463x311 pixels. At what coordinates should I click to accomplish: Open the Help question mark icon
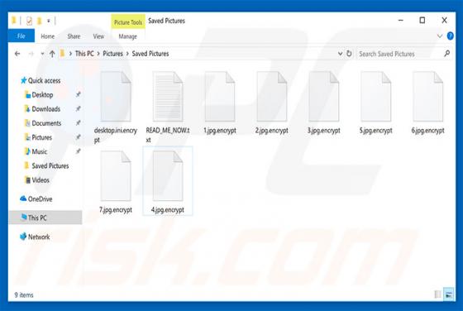(x=451, y=36)
